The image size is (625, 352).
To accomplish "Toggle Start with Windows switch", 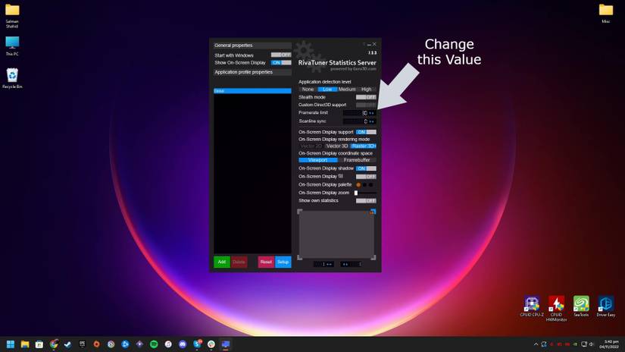I will pos(281,55).
